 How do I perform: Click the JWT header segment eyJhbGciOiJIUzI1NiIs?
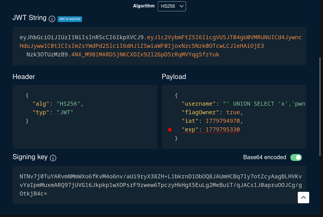(x=82, y=38)
